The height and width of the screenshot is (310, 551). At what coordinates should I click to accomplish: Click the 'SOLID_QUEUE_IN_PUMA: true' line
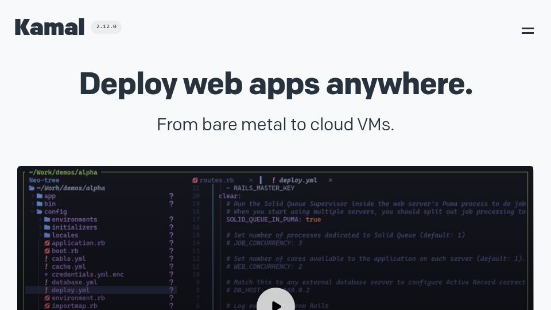tap(274, 220)
